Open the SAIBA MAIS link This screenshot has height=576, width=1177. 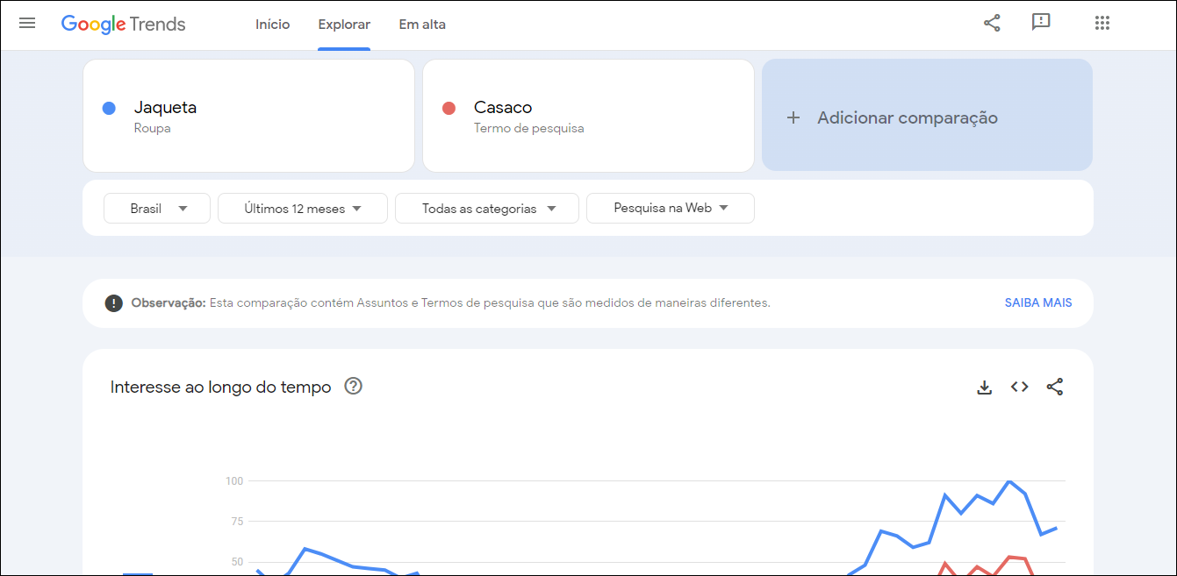pyautogui.click(x=1038, y=302)
